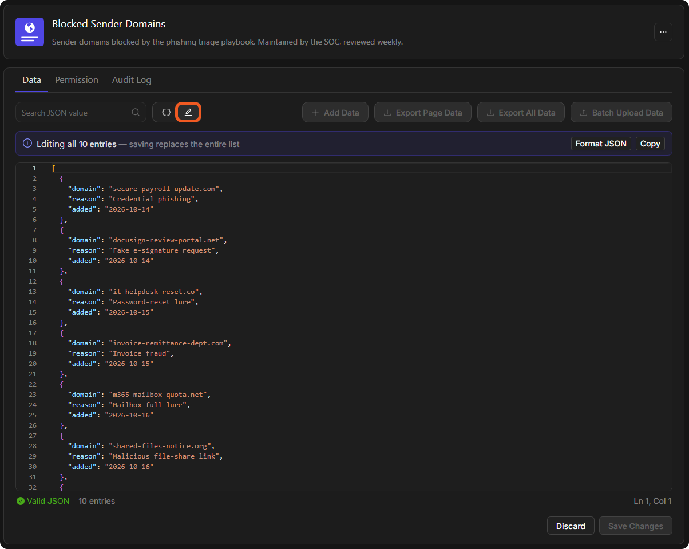Screen dimensions: 689x549
Task: Click the "Valid JSON" status label
Action: coord(48,501)
